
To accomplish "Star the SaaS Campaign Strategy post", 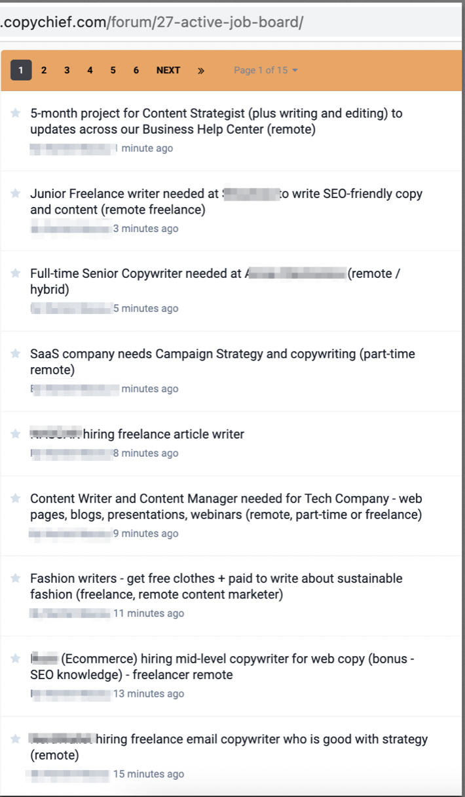I will [15, 353].
